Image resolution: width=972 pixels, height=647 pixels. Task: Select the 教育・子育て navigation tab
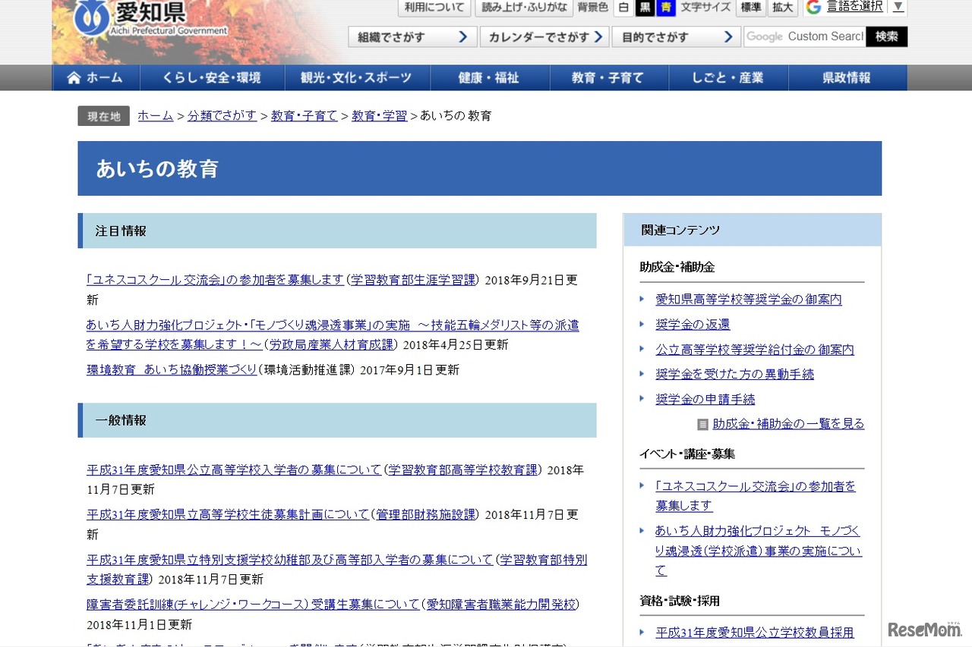(x=608, y=78)
